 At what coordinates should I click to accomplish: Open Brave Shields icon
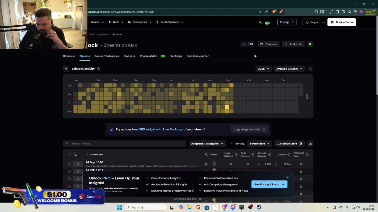click(x=274, y=12)
